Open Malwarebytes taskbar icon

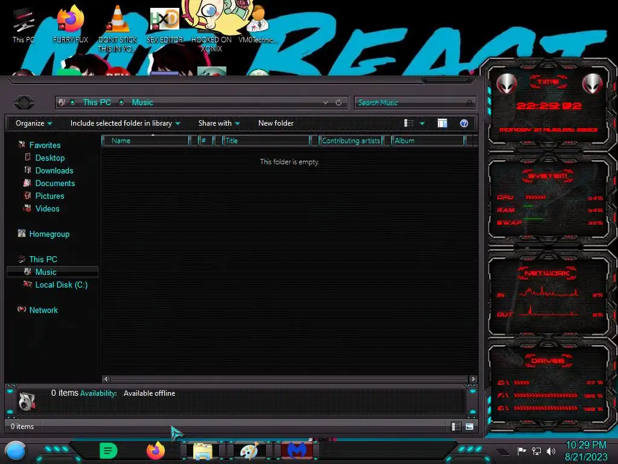[x=297, y=451]
